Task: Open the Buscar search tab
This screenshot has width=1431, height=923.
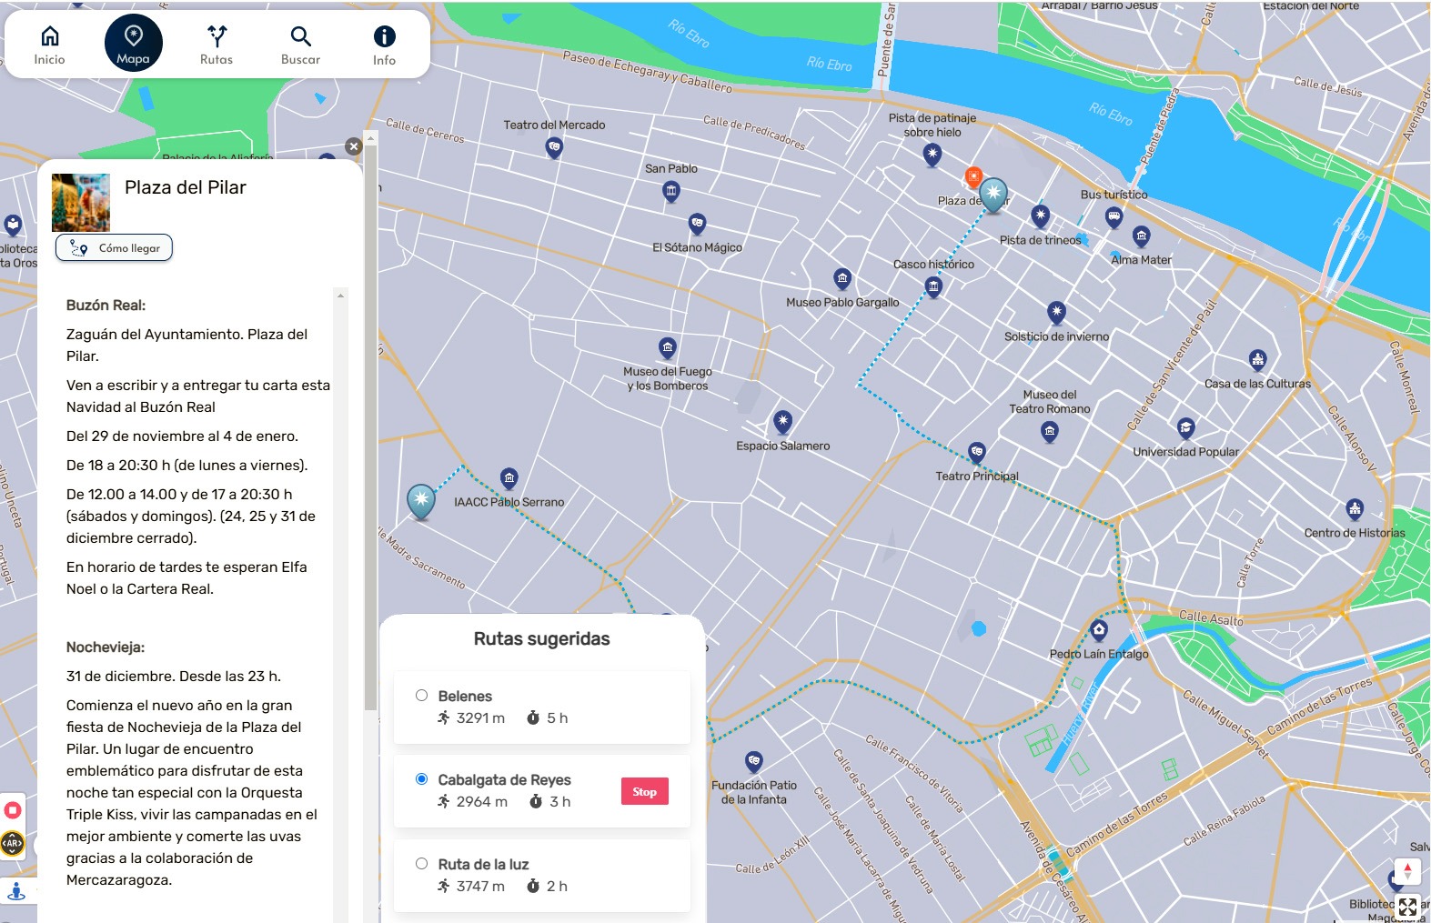Action: click(x=300, y=45)
